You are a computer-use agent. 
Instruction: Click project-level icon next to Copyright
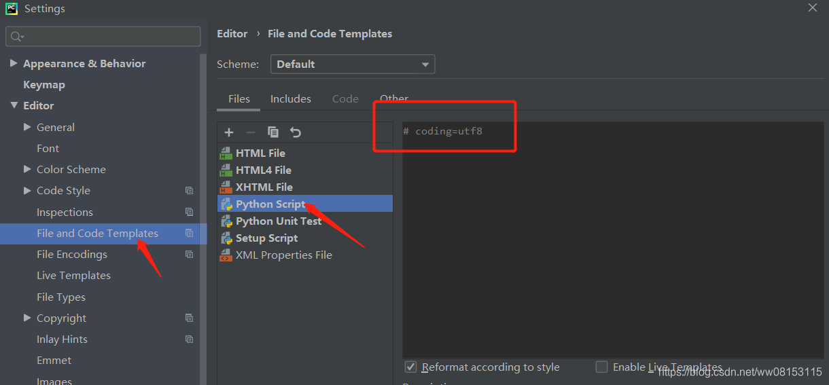[190, 318]
